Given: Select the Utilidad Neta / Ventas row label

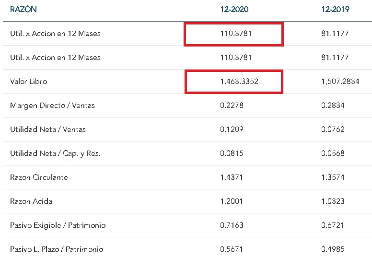Looking at the screenshot, I should point(48,129).
